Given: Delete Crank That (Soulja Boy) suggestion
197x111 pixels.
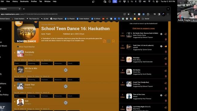Looking at the screenshot, I should (x=166, y=88).
